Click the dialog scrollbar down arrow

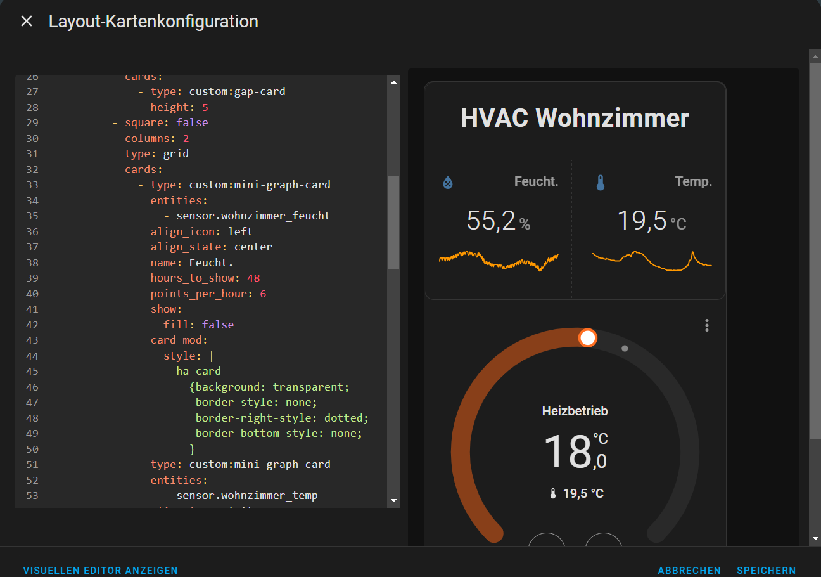point(815,538)
